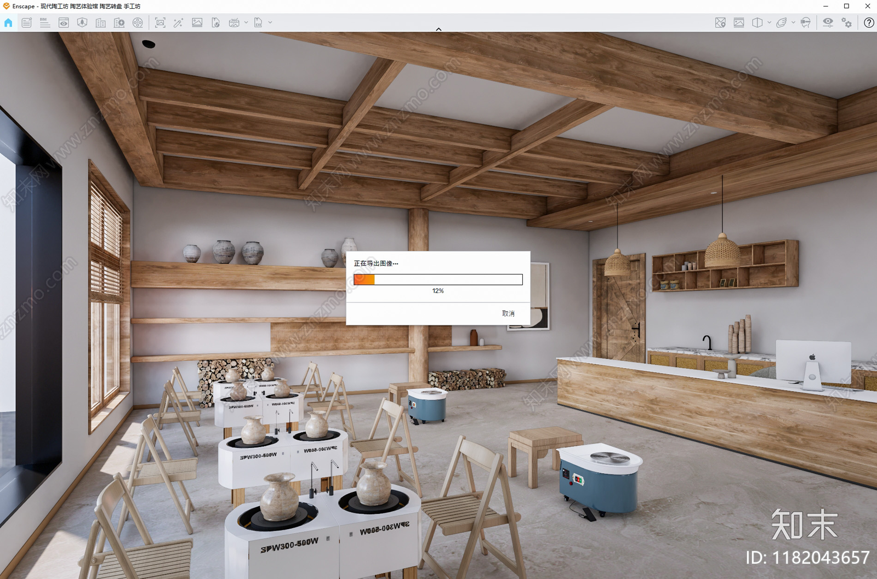Close the Enscape window

point(867,6)
